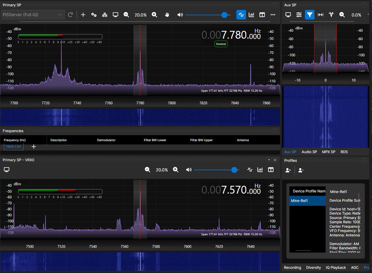The width and height of the screenshot is (372, 273).
Task: Toggle the bar chart view in Primary SP
Action: coord(252,15)
